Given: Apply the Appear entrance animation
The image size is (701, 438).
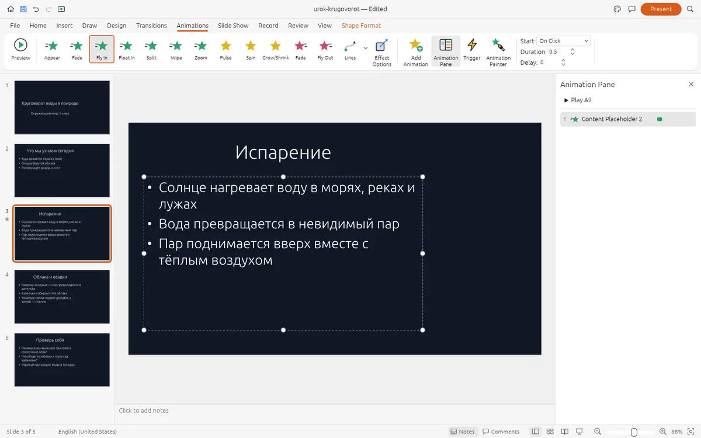Looking at the screenshot, I should pyautogui.click(x=52, y=50).
